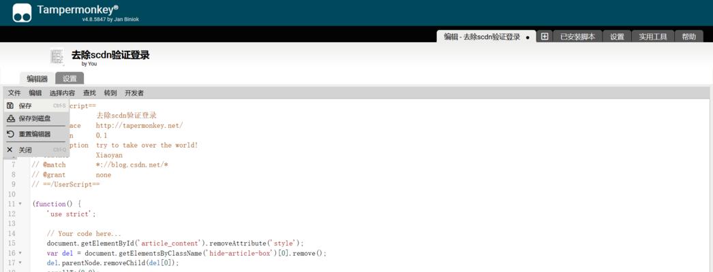Click the 重置编辑器 reset arrow icon
The image size is (713, 272).
10,134
